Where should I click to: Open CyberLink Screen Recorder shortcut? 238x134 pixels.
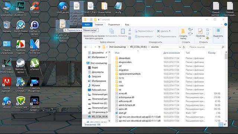pyautogui.click(x=35, y=104)
